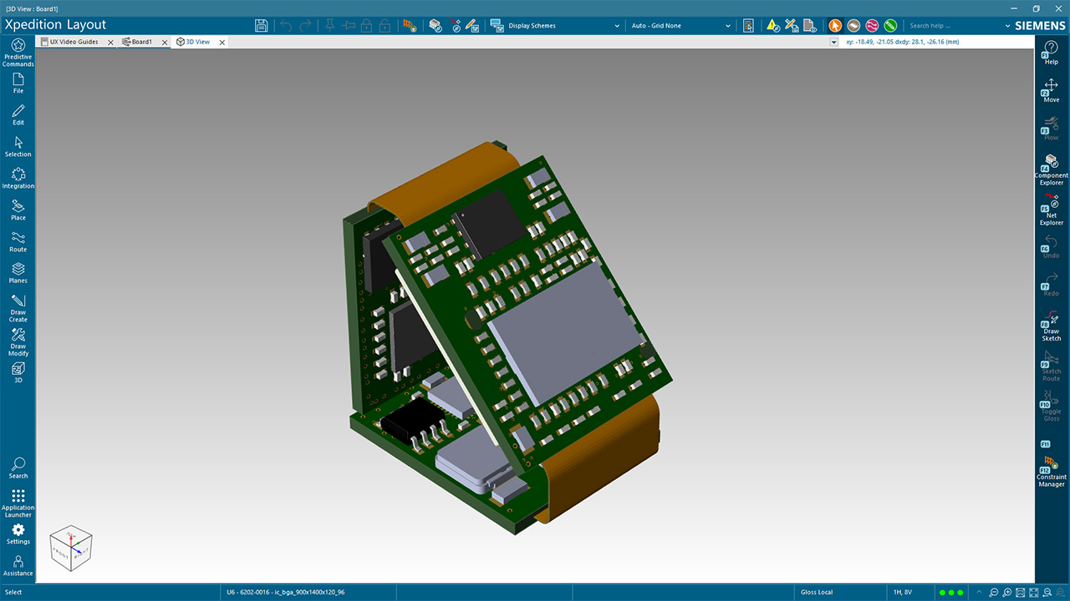The width and height of the screenshot is (1070, 601).
Task: Click the Zoom In icon in the status bar
Action: [1006, 593]
